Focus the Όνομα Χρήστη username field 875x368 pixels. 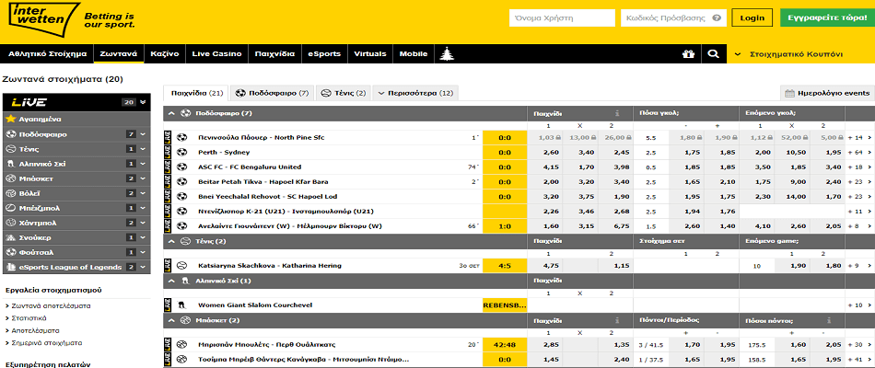pyautogui.click(x=562, y=17)
